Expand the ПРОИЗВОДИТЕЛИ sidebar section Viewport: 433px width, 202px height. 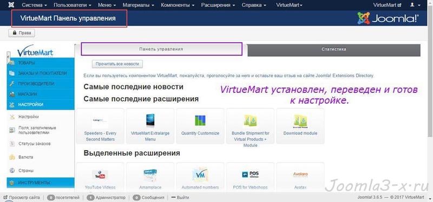pos(41,84)
